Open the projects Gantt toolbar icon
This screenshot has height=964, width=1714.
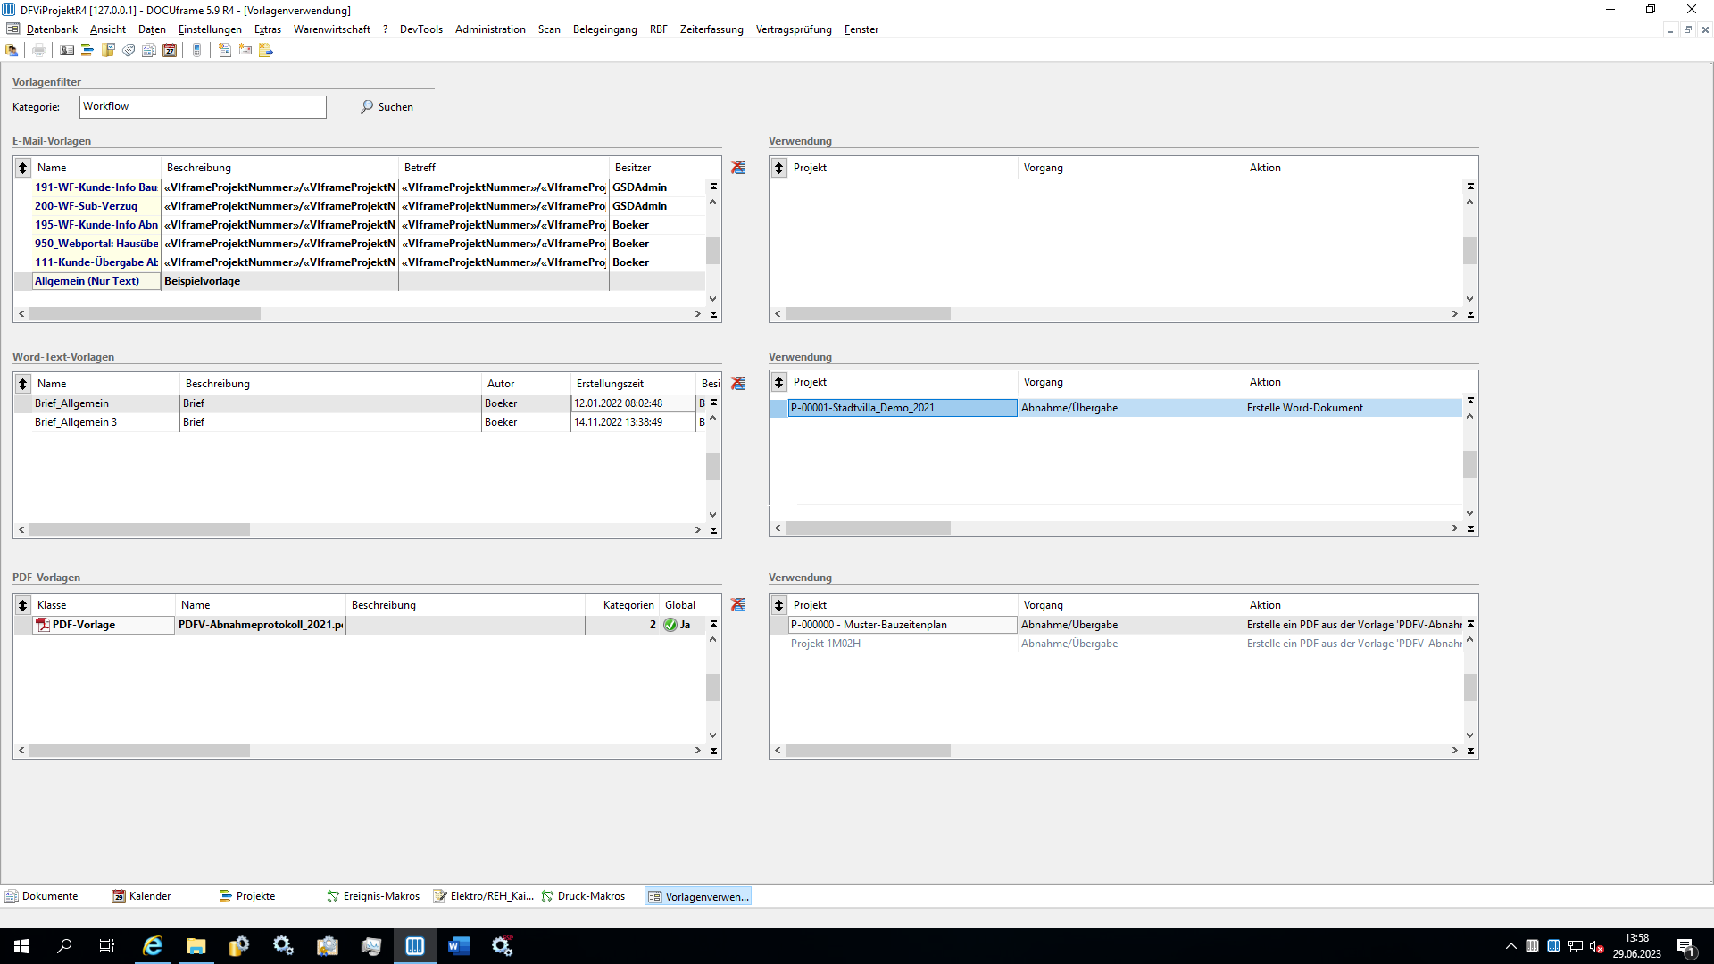[x=87, y=50]
